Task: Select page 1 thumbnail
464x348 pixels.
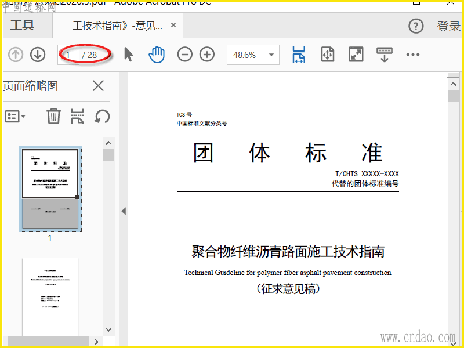Action: tap(50, 189)
